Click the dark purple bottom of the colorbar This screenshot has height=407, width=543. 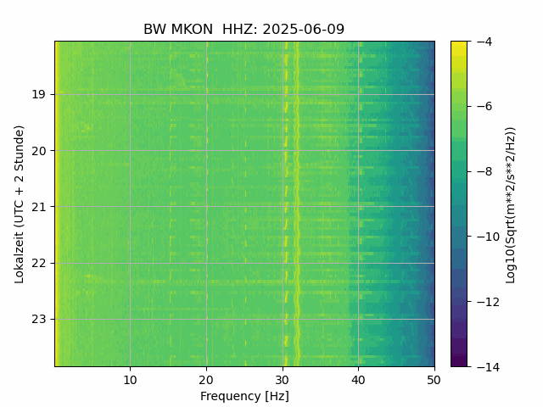point(459,360)
